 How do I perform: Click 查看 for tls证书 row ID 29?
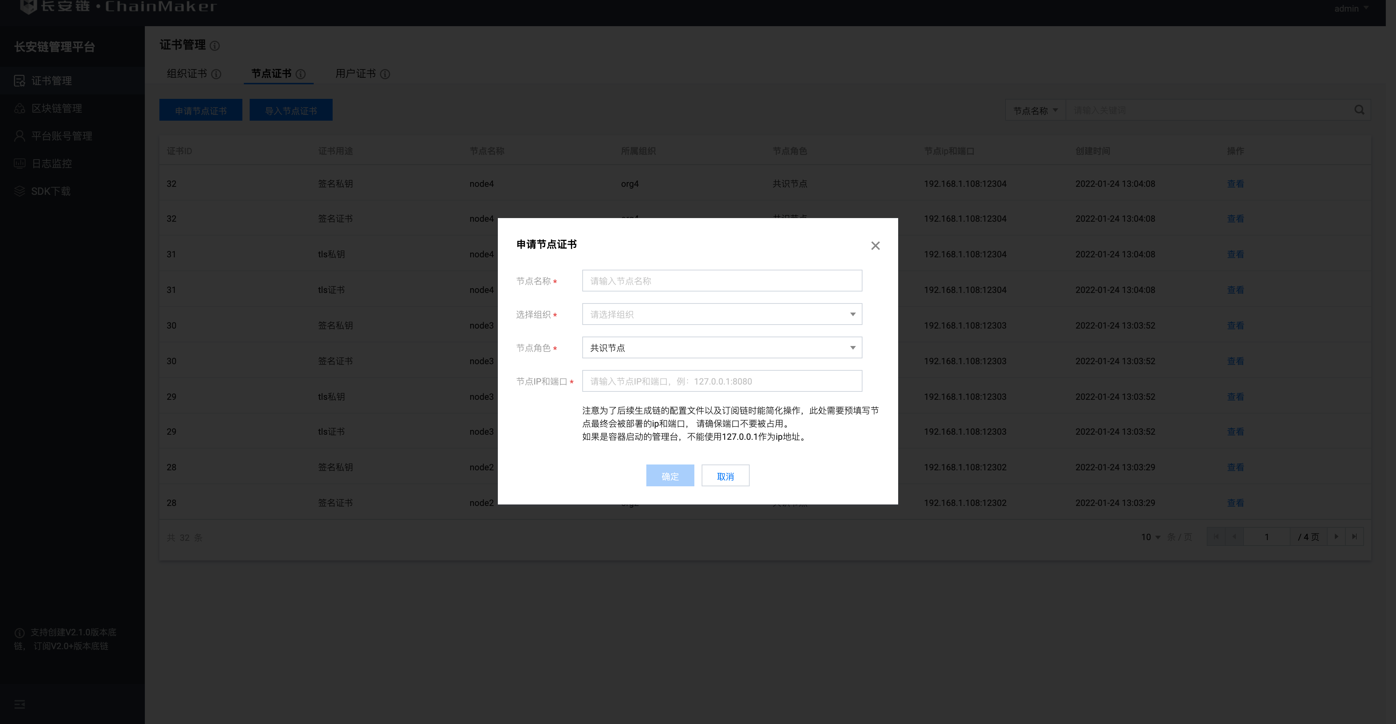coord(1235,432)
